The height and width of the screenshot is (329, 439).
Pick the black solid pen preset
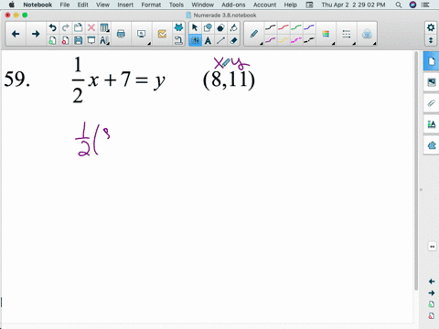(x=270, y=27)
